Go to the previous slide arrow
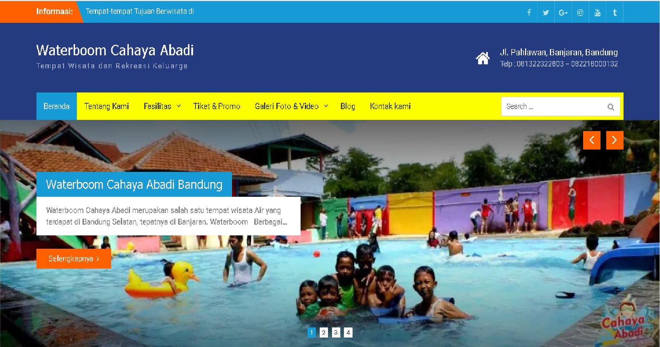The image size is (660, 347). pyautogui.click(x=592, y=140)
